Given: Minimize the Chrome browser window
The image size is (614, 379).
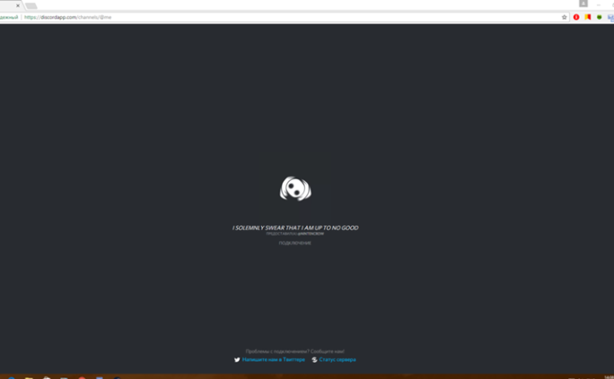Looking at the screenshot, I should 599,4.
